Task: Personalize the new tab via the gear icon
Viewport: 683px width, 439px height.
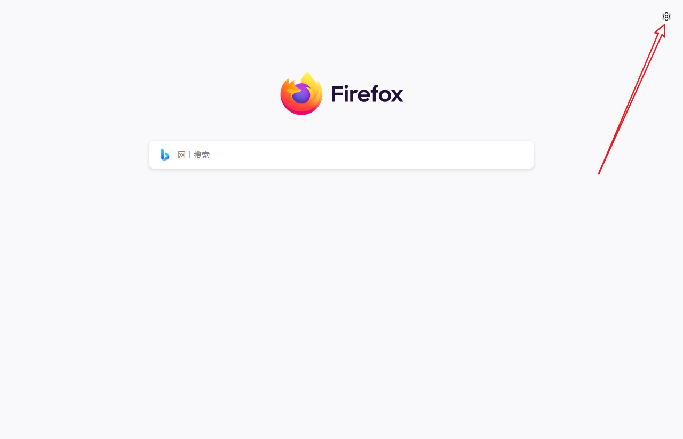Action: [666, 17]
